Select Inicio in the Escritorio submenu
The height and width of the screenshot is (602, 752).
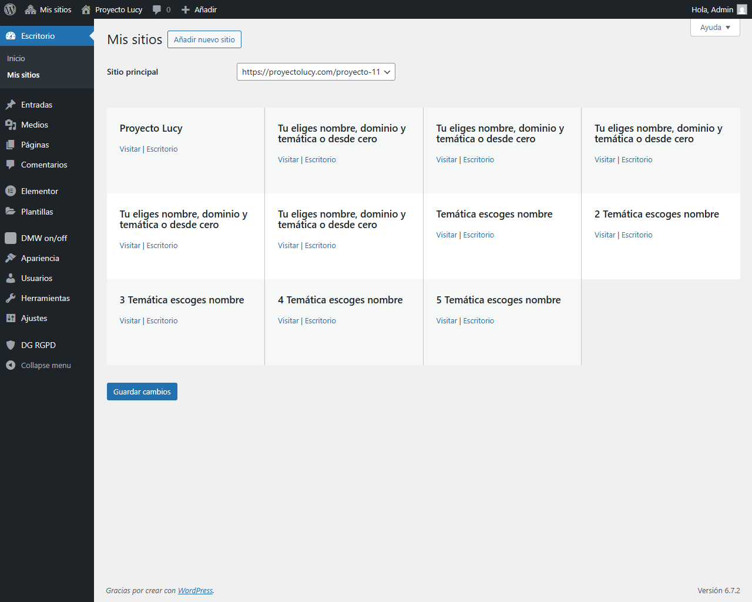coord(16,58)
